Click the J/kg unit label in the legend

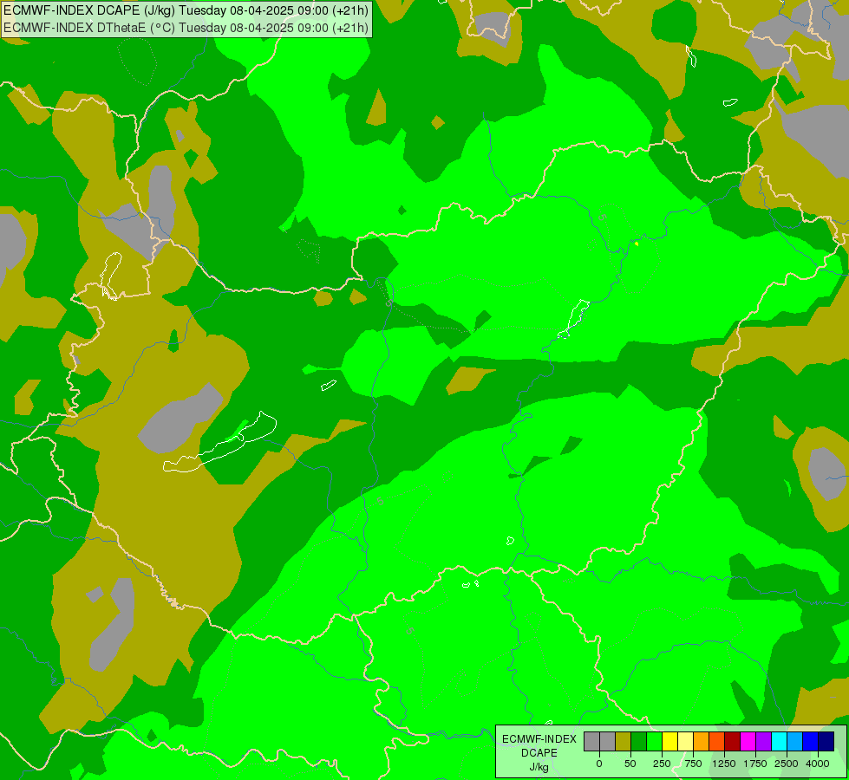click(x=539, y=768)
